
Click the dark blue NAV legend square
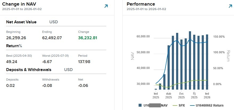pyautogui.click(x=140, y=105)
